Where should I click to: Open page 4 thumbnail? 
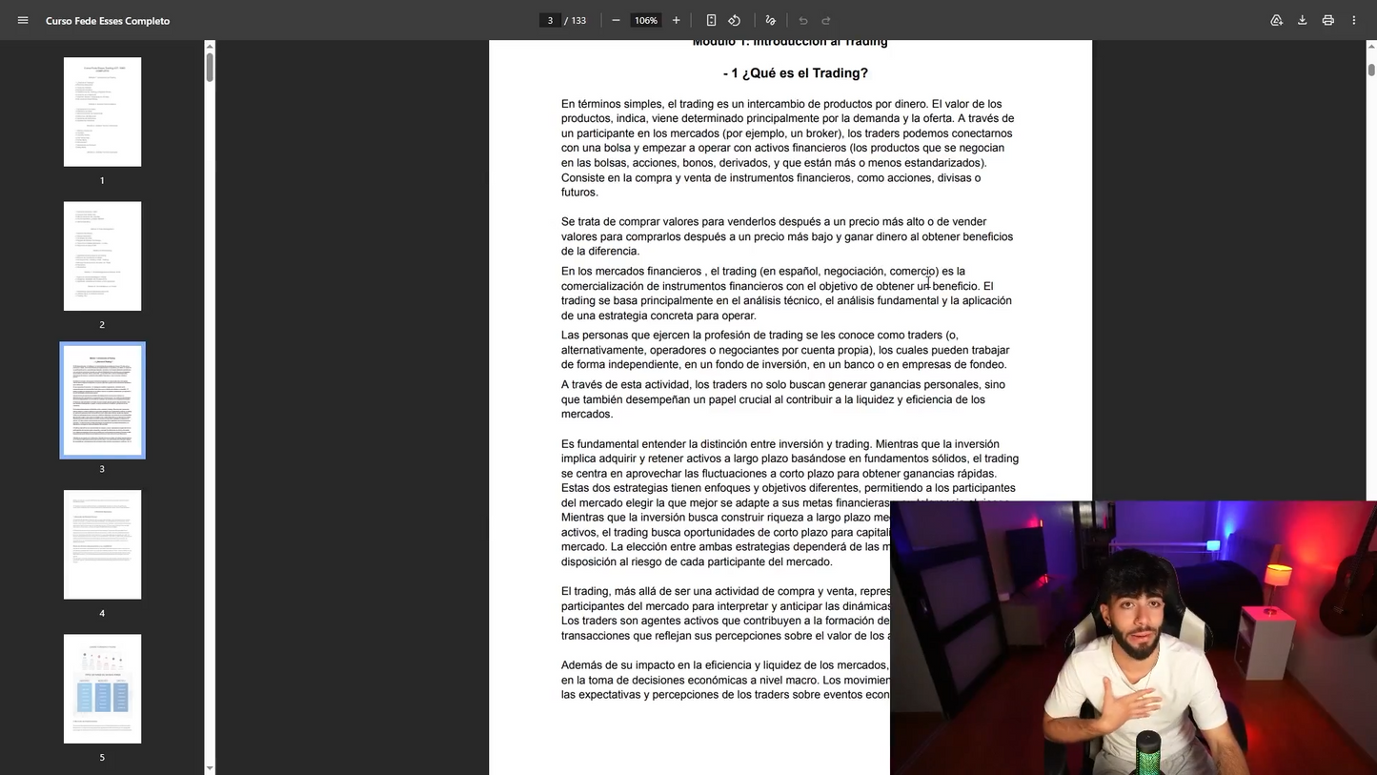click(x=102, y=544)
